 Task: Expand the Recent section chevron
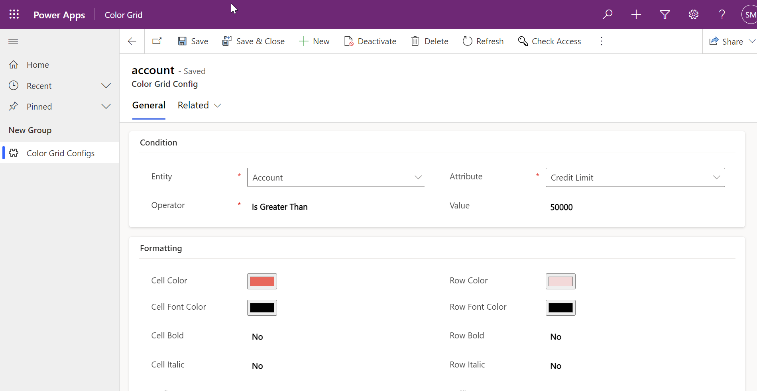pos(106,85)
